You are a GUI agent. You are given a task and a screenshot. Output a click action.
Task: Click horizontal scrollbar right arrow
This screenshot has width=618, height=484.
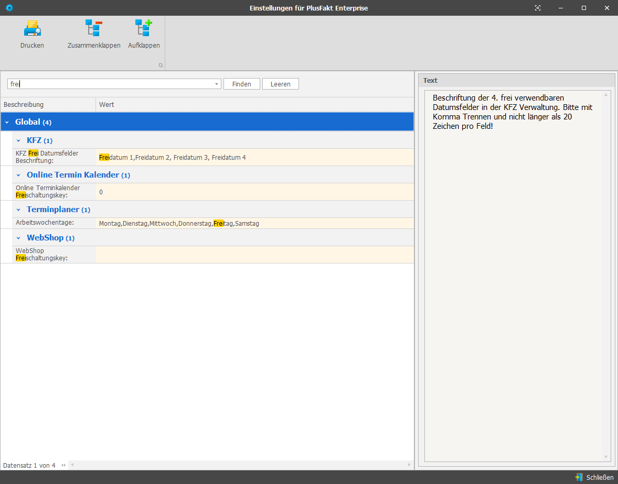click(x=409, y=465)
